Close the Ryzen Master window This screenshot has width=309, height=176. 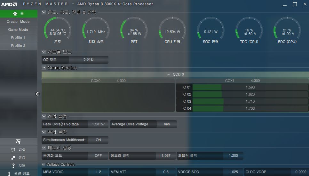point(305,4)
